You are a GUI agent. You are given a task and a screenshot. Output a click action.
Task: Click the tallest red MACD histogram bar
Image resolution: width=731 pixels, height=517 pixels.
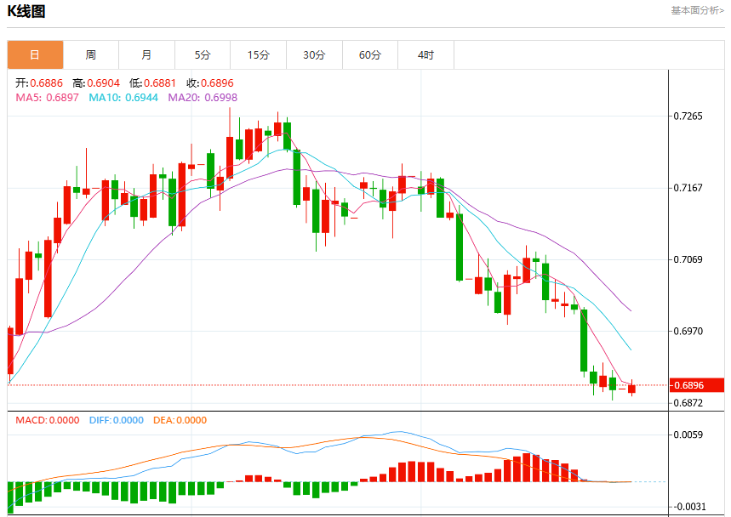coord(527,467)
